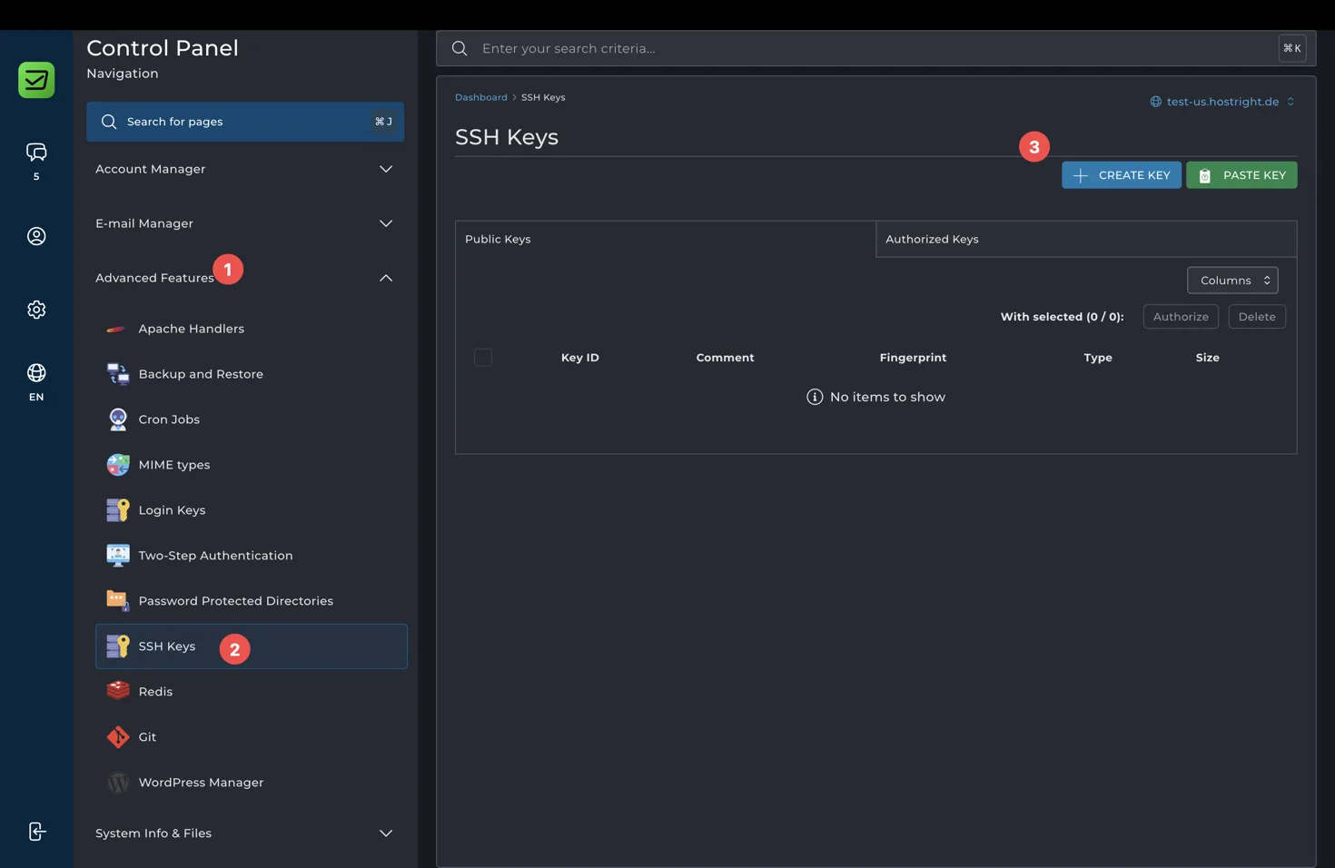Click the PASTE KEY button
Viewport: 1335px width, 868px height.
pos(1241,175)
